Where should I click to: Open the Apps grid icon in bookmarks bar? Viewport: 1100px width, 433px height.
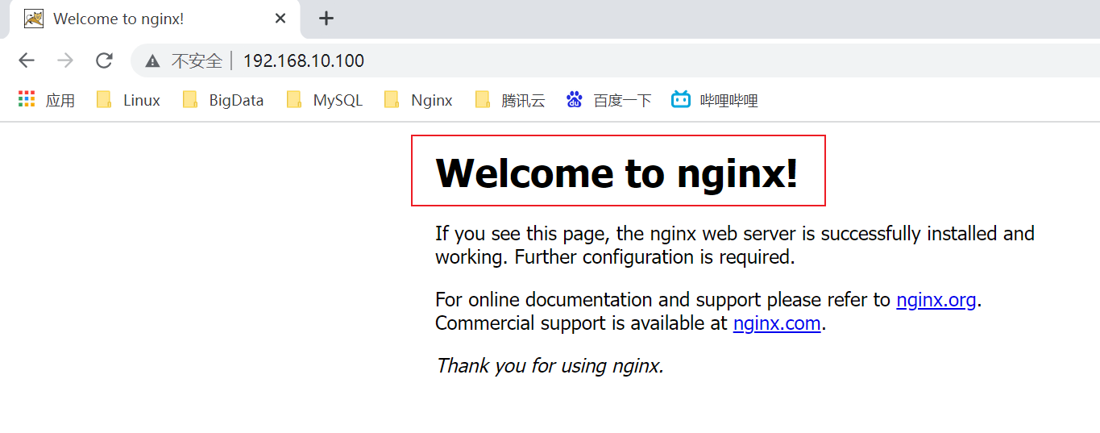tap(27, 99)
